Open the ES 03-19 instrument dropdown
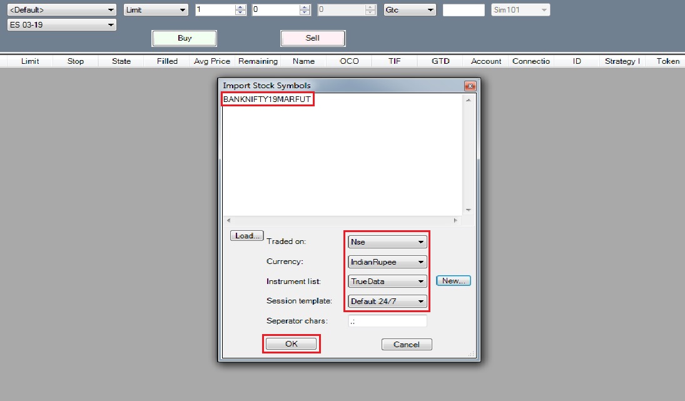The width and height of the screenshot is (685, 401). [x=61, y=25]
